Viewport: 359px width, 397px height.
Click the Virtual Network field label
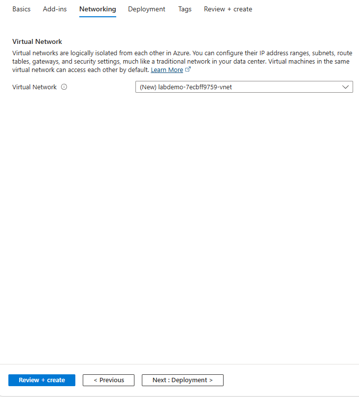[x=34, y=87]
